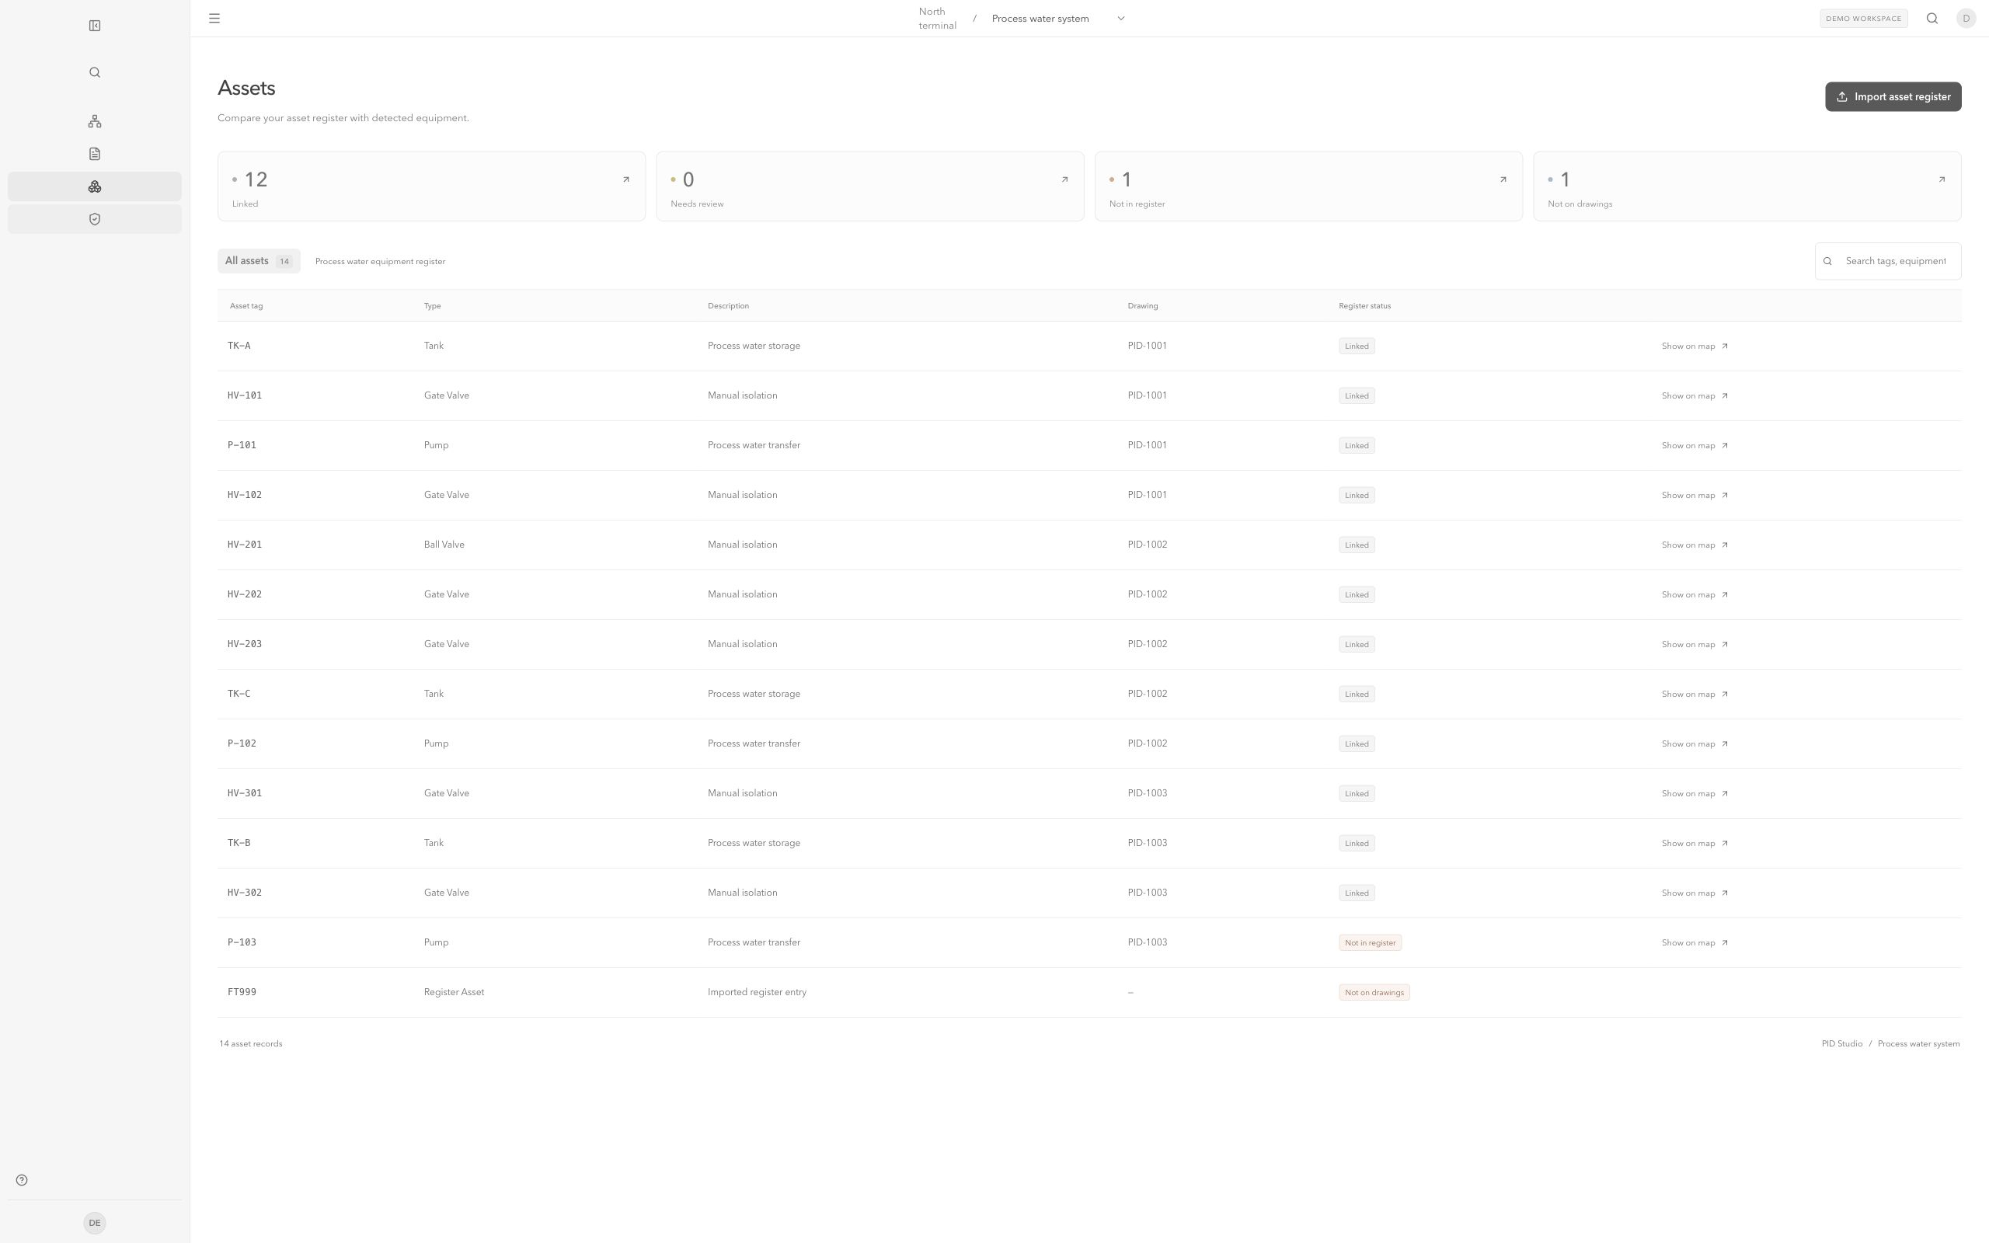Select the assets cubes sidebar icon
Viewport: 1989px width, 1243px height.
coord(95,186)
